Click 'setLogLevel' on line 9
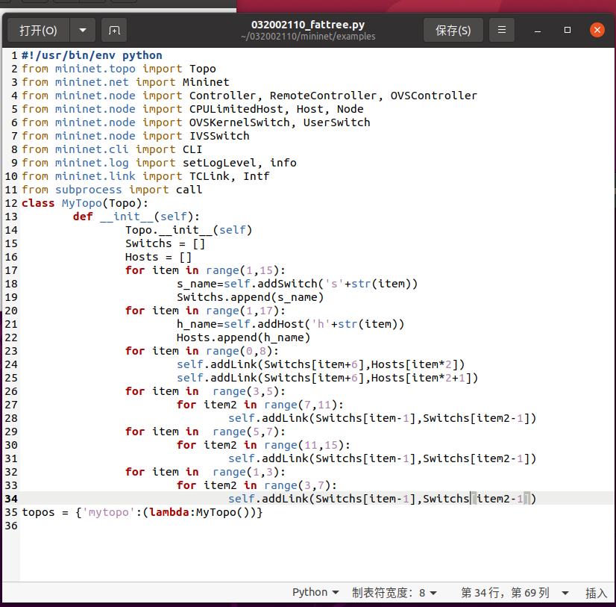This screenshot has height=607, width=616. pyautogui.click(x=219, y=163)
